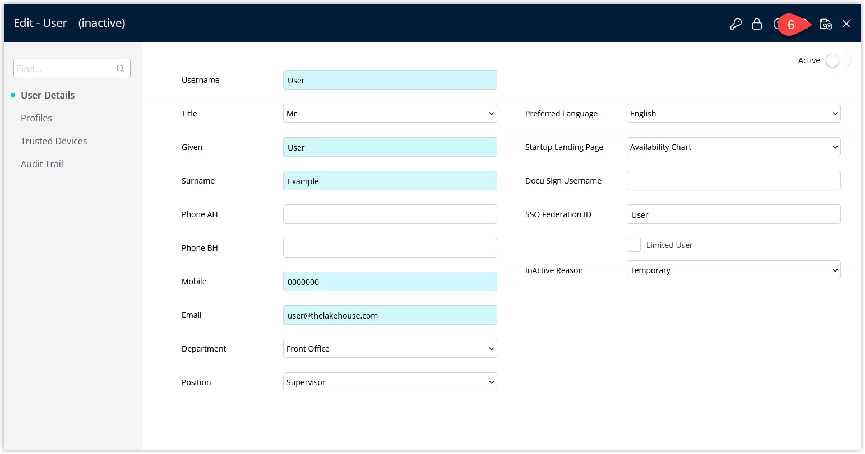Click the Docu Sign Username field
The height and width of the screenshot is (454, 865).
coord(734,181)
